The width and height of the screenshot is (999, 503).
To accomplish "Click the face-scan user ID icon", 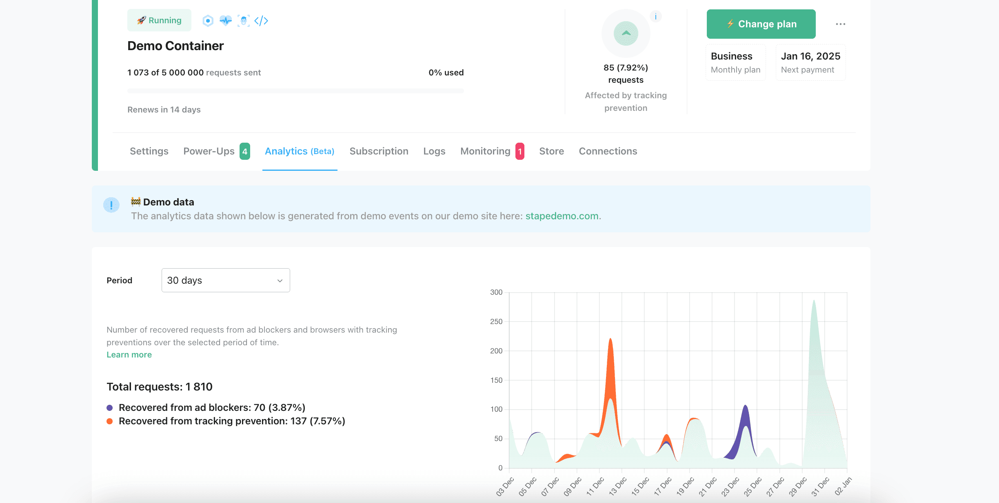I will (244, 20).
